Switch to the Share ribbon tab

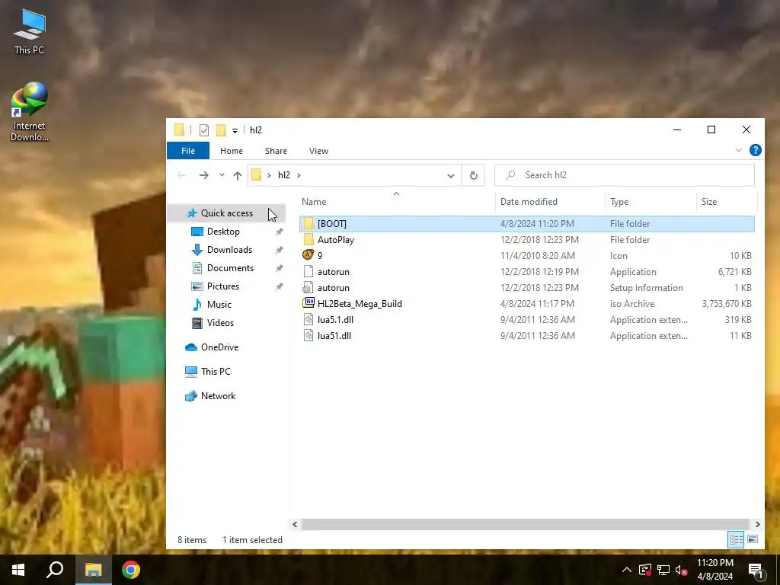click(x=276, y=151)
